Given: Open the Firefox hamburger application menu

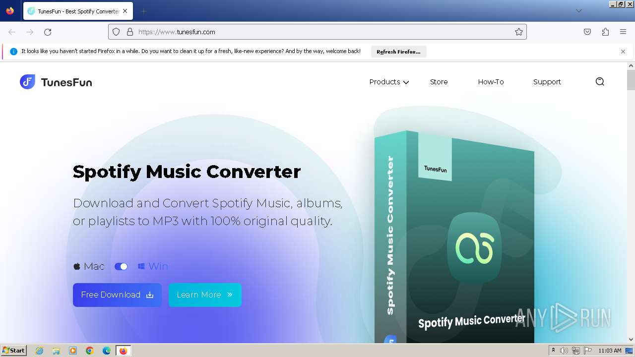Looking at the screenshot, I should [x=623, y=32].
